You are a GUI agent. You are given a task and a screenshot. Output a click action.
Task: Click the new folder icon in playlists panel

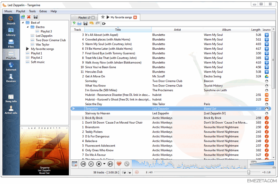(23, 17)
